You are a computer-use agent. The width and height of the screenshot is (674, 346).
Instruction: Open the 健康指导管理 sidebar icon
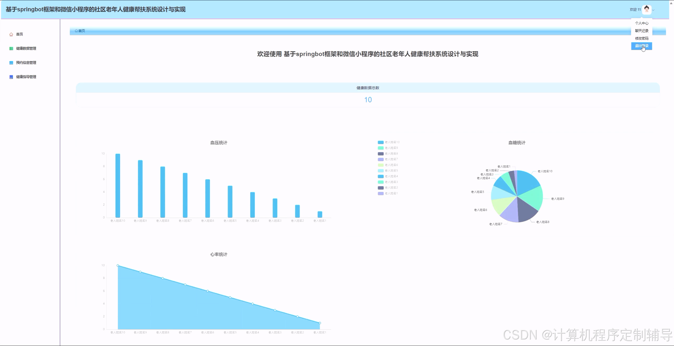(x=11, y=77)
